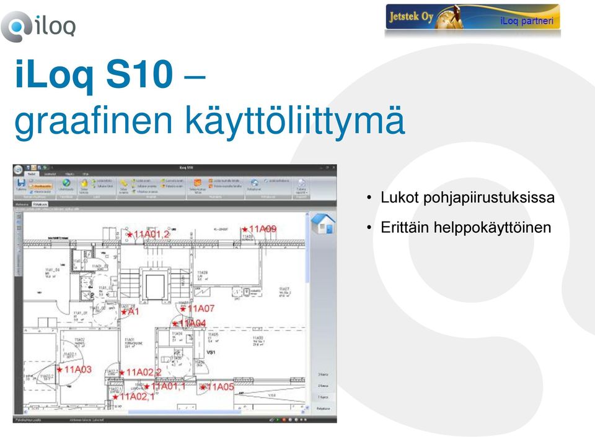Viewport: 595px width, 437px height.
Task: Open the report dropdown at ribbon right end
Action: click(301, 186)
